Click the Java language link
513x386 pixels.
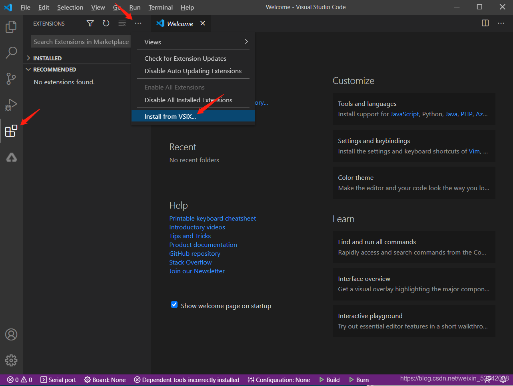point(451,114)
